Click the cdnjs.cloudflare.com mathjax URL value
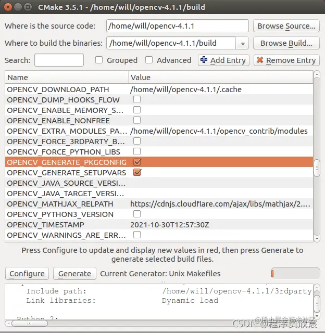 (220, 204)
